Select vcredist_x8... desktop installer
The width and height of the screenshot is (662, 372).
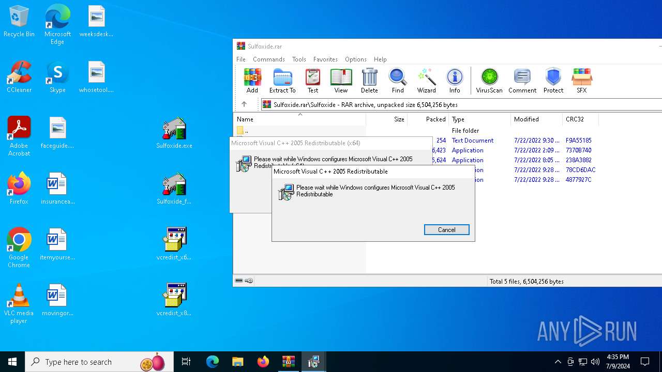[x=174, y=300]
